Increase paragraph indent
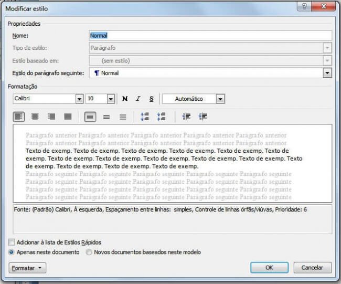Screen dimensions: 341x284 [203, 117]
